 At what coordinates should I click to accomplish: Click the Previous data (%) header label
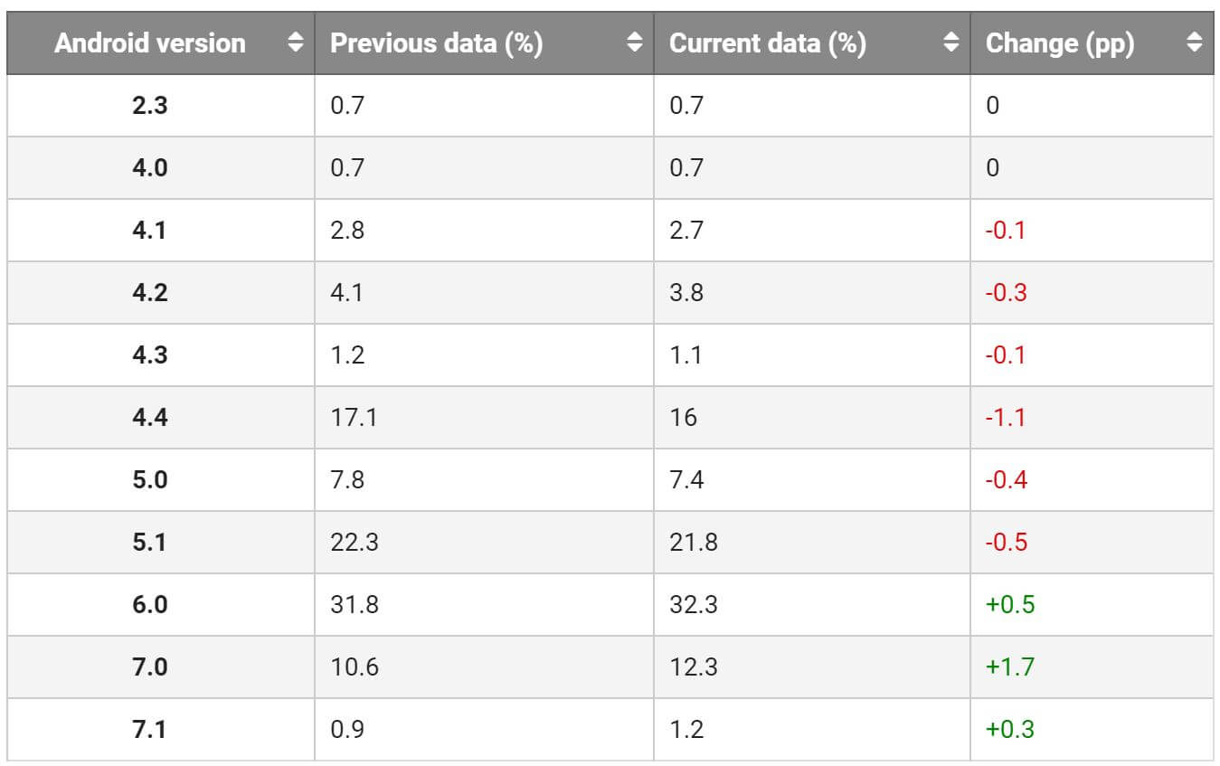(x=437, y=43)
